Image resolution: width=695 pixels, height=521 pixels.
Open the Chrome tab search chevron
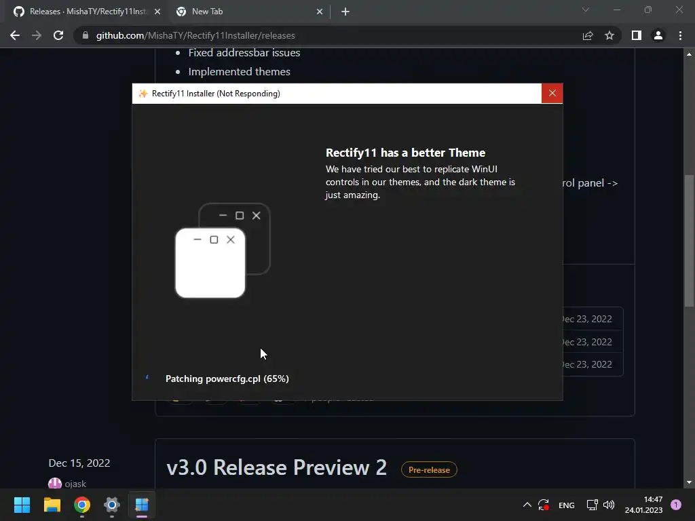[586, 9]
